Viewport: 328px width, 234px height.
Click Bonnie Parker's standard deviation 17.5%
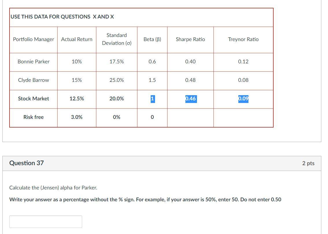click(x=117, y=62)
